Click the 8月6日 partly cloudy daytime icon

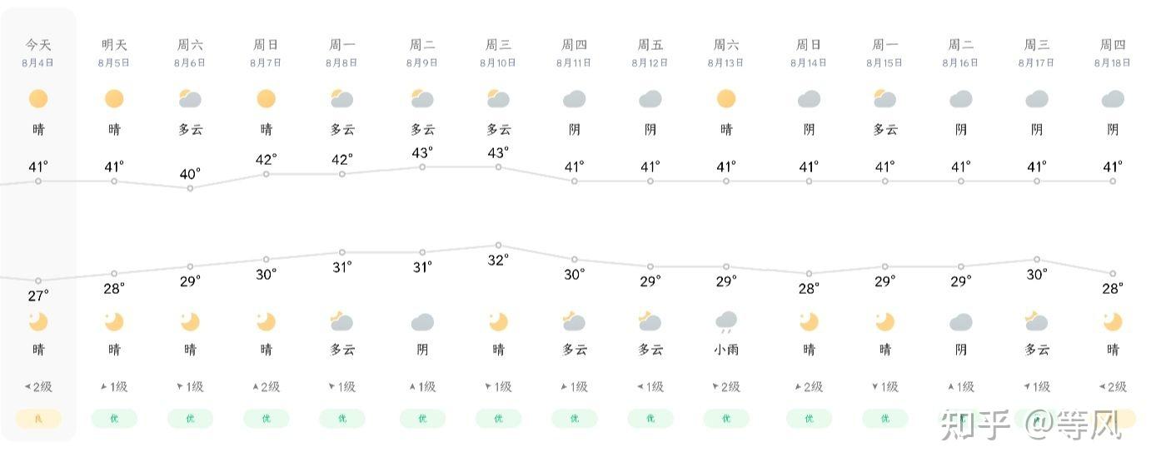coord(190,100)
